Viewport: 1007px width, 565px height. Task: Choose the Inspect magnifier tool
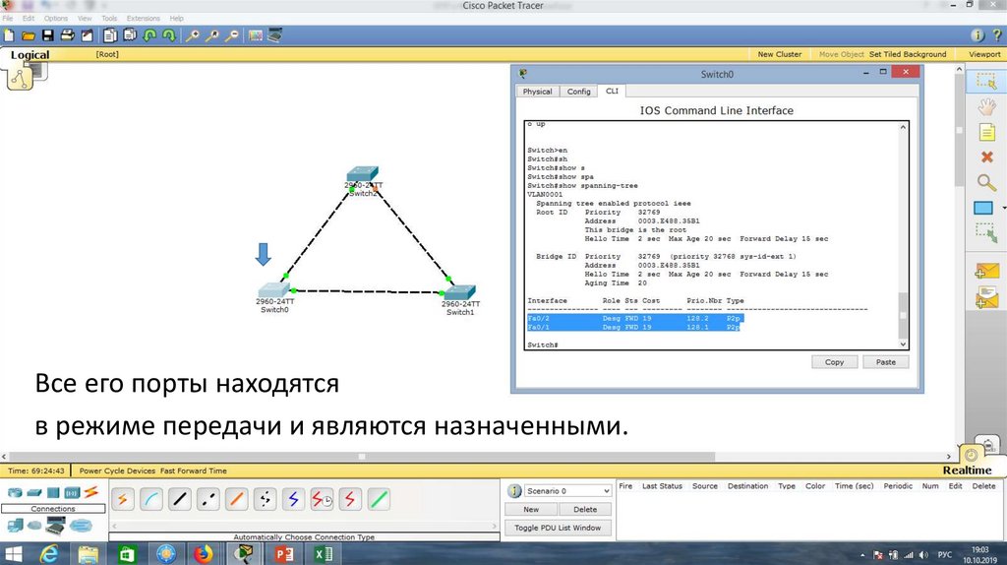[986, 182]
